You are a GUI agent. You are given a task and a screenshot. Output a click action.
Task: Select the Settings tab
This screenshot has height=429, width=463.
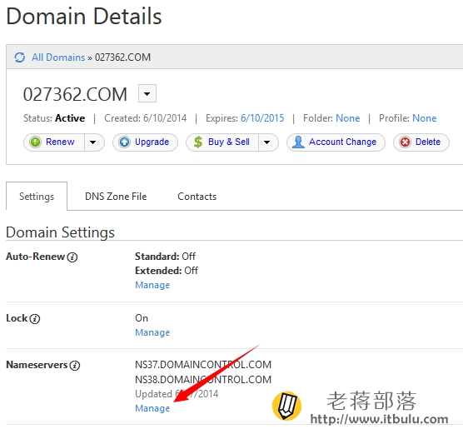pyautogui.click(x=37, y=197)
